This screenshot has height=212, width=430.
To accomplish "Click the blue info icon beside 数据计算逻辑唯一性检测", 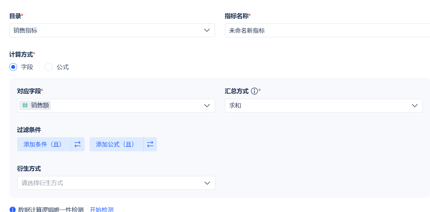I will pos(13,210).
